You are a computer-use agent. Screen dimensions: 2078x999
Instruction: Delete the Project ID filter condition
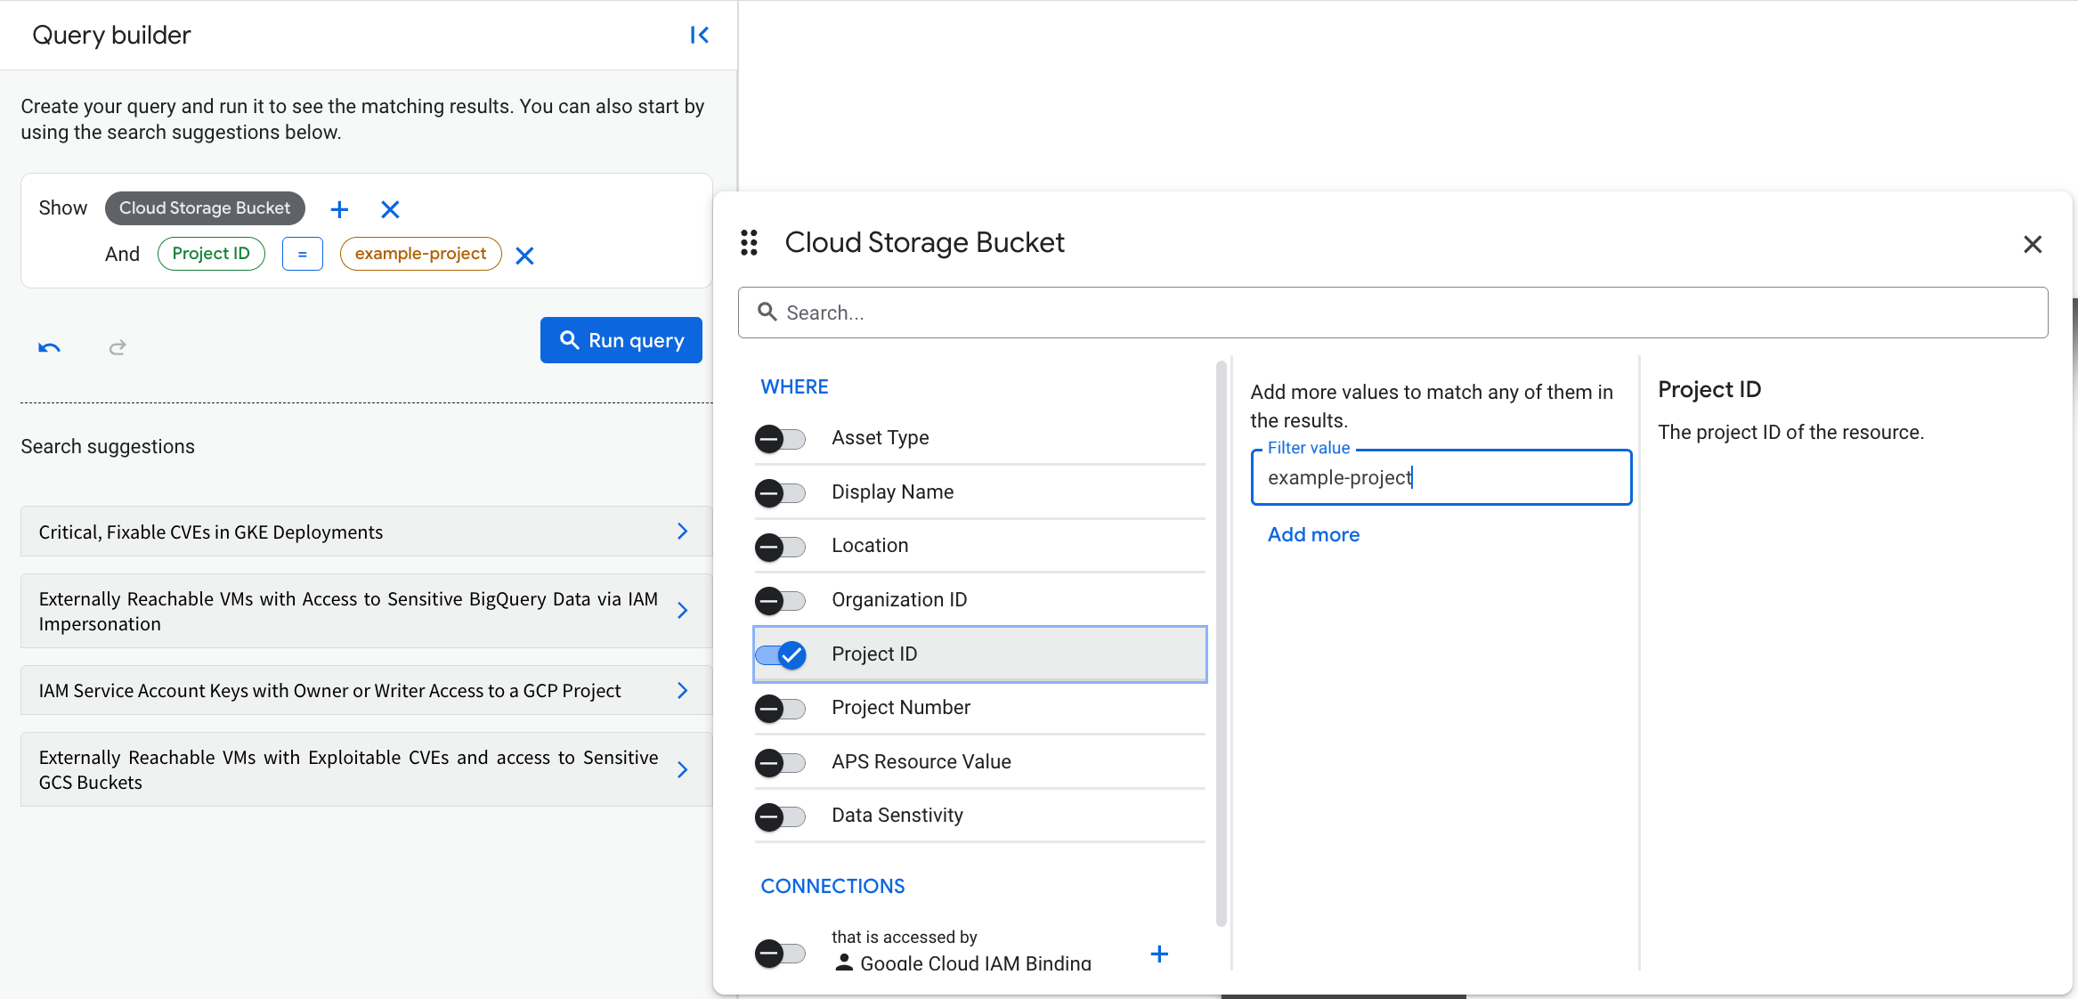(525, 256)
